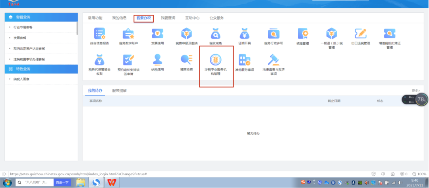429x188 pixels.
Task: Open 核定管理 icon
Action: tap(303, 34)
